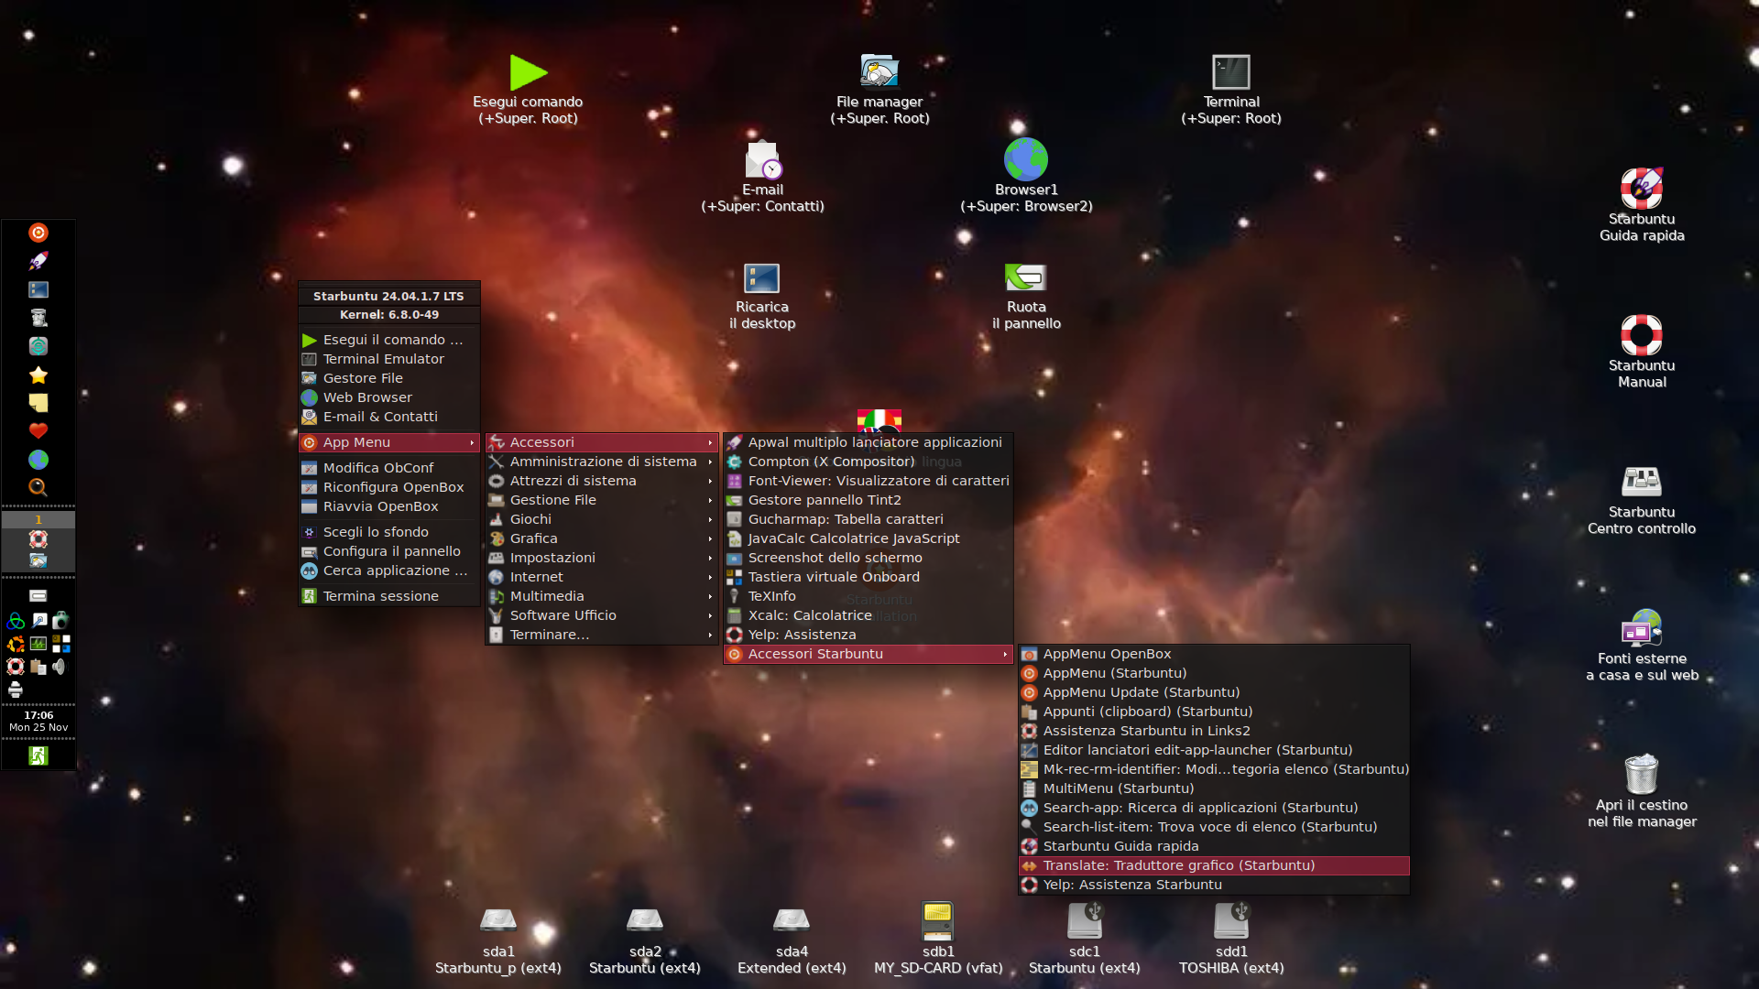Choose Web Browser from root menu
Screen dimensions: 1759x989
tap(389, 397)
